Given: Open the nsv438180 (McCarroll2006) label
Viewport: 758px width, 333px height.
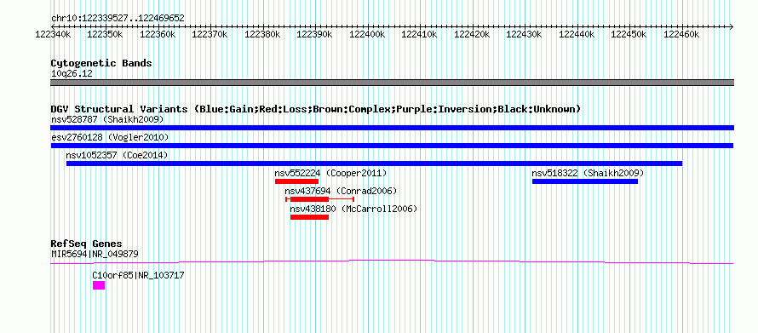Looking at the screenshot, I should point(353,209).
